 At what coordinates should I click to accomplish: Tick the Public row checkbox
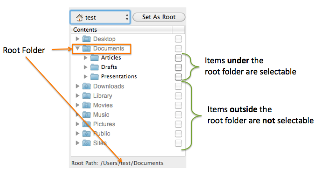point(178,134)
